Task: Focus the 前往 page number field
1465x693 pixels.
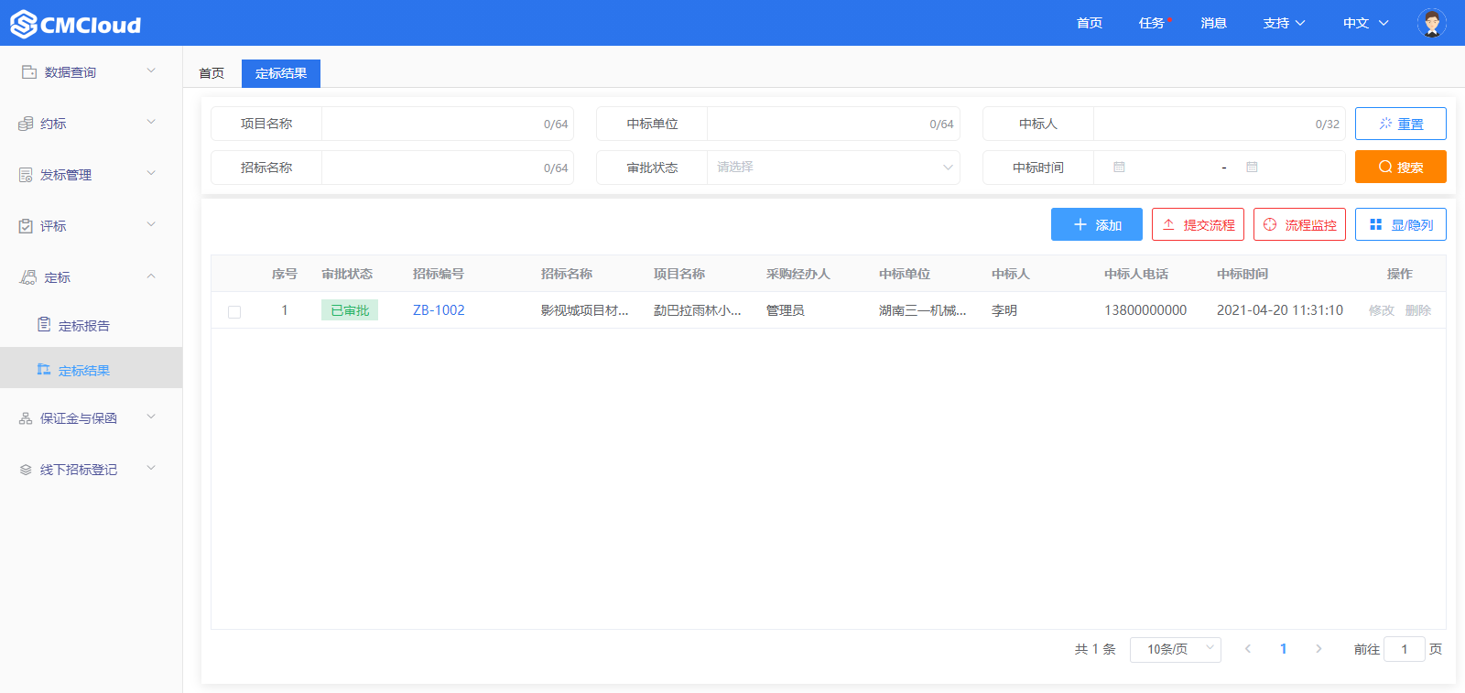Action: pos(1405,649)
